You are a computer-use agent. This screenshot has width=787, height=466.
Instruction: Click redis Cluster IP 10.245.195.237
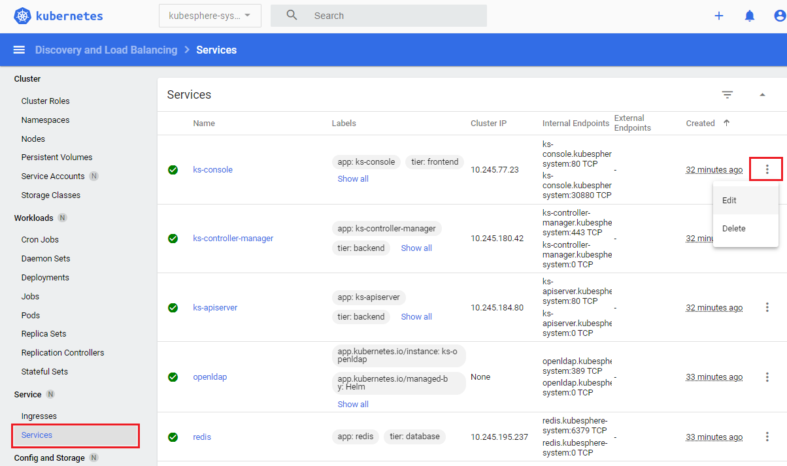click(x=499, y=437)
